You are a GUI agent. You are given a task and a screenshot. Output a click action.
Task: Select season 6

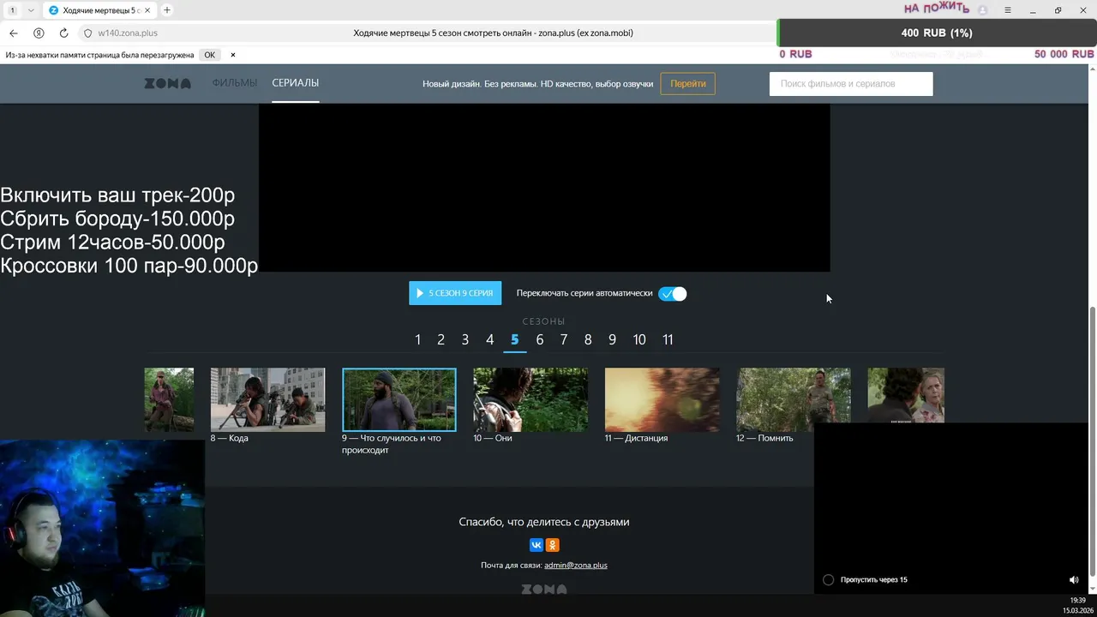click(x=540, y=339)
